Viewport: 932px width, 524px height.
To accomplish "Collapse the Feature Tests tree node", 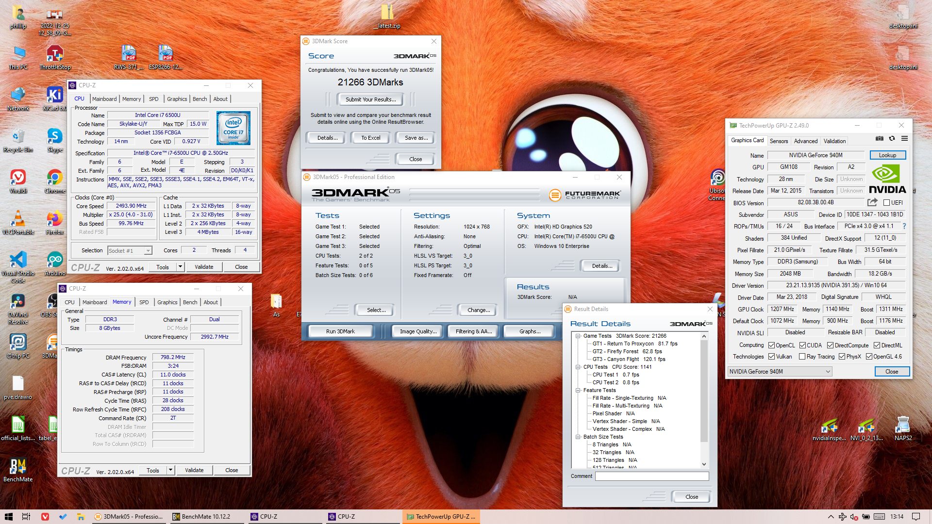I will point(578,390).
